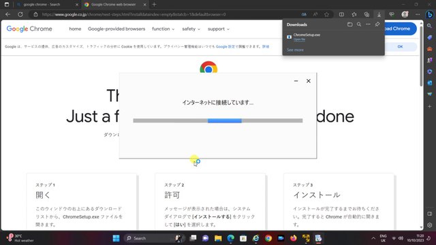The image size is (436, 245).
Task: Open Microsoft Edge from taskbar
Action: (230, 238)
